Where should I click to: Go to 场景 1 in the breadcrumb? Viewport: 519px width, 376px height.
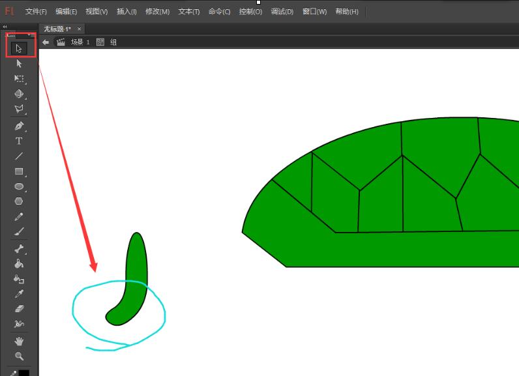click(80, 42)
